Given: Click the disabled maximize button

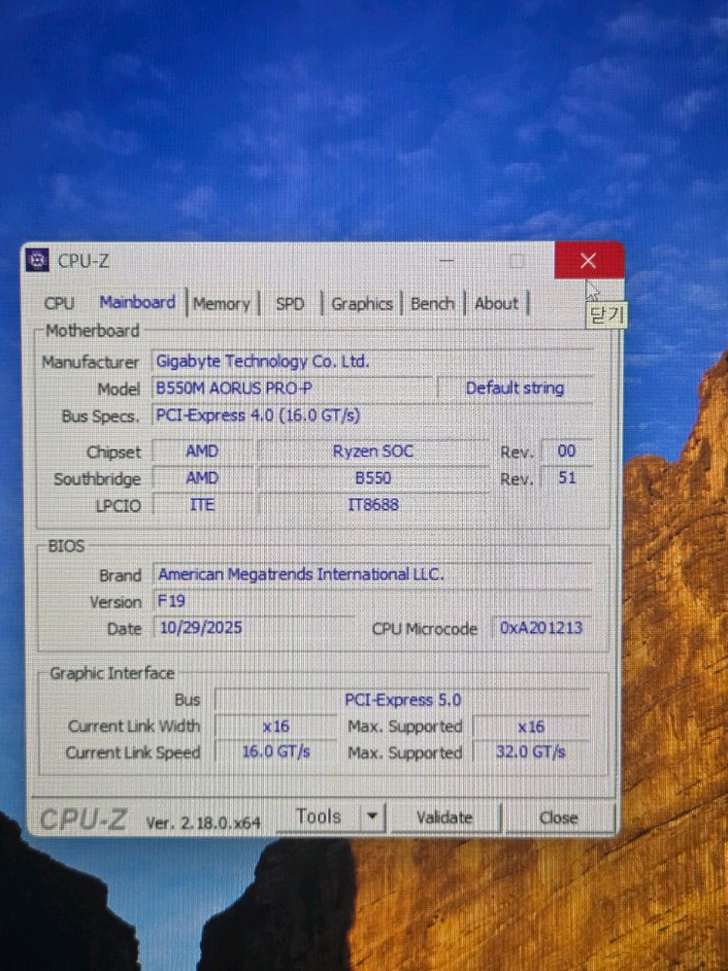Looking at the screenshot, I should pyautogui.click(x=516, y=260).
